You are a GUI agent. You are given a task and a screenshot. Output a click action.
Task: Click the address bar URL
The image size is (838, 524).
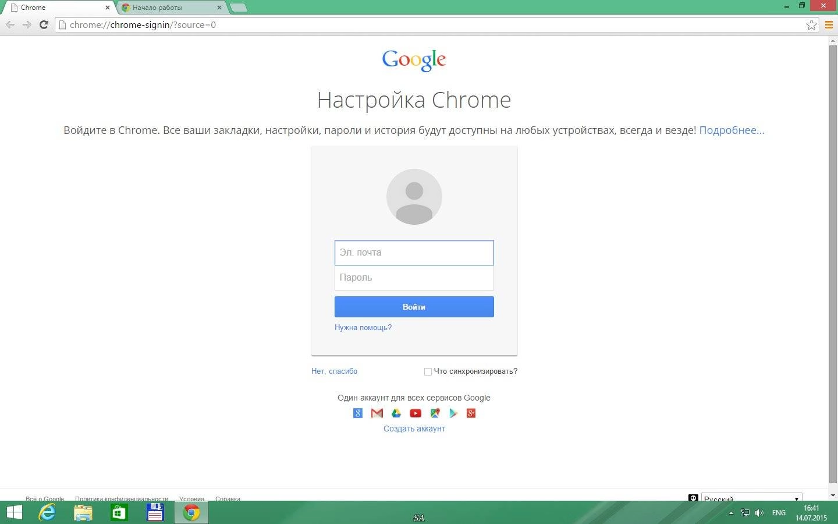[143, 24]
